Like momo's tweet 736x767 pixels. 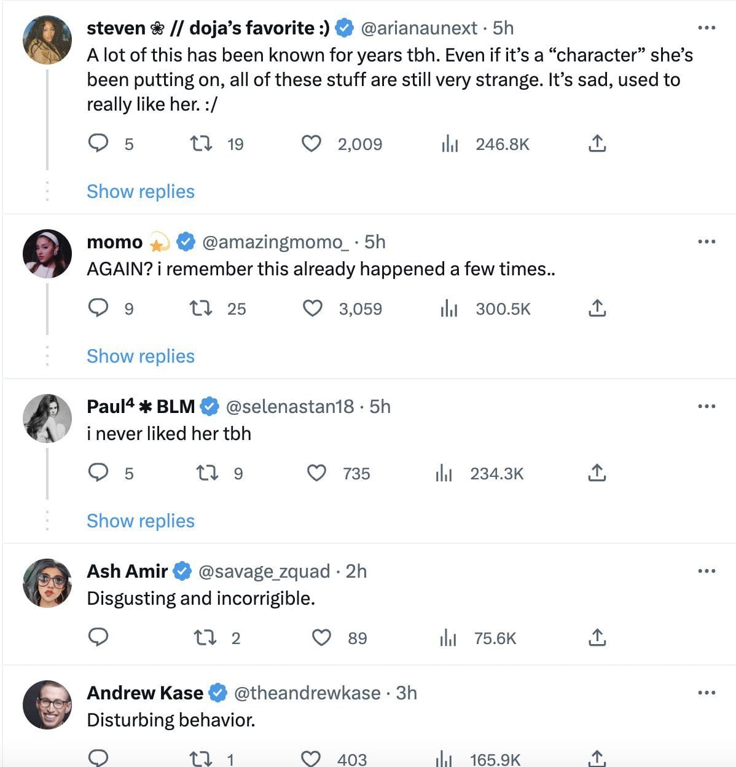[313, 309]
